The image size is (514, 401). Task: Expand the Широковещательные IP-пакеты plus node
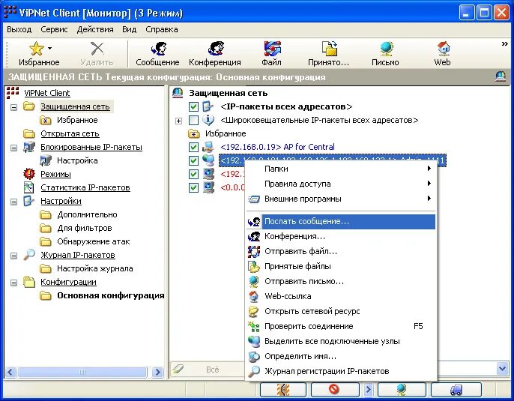click(178, 121)
